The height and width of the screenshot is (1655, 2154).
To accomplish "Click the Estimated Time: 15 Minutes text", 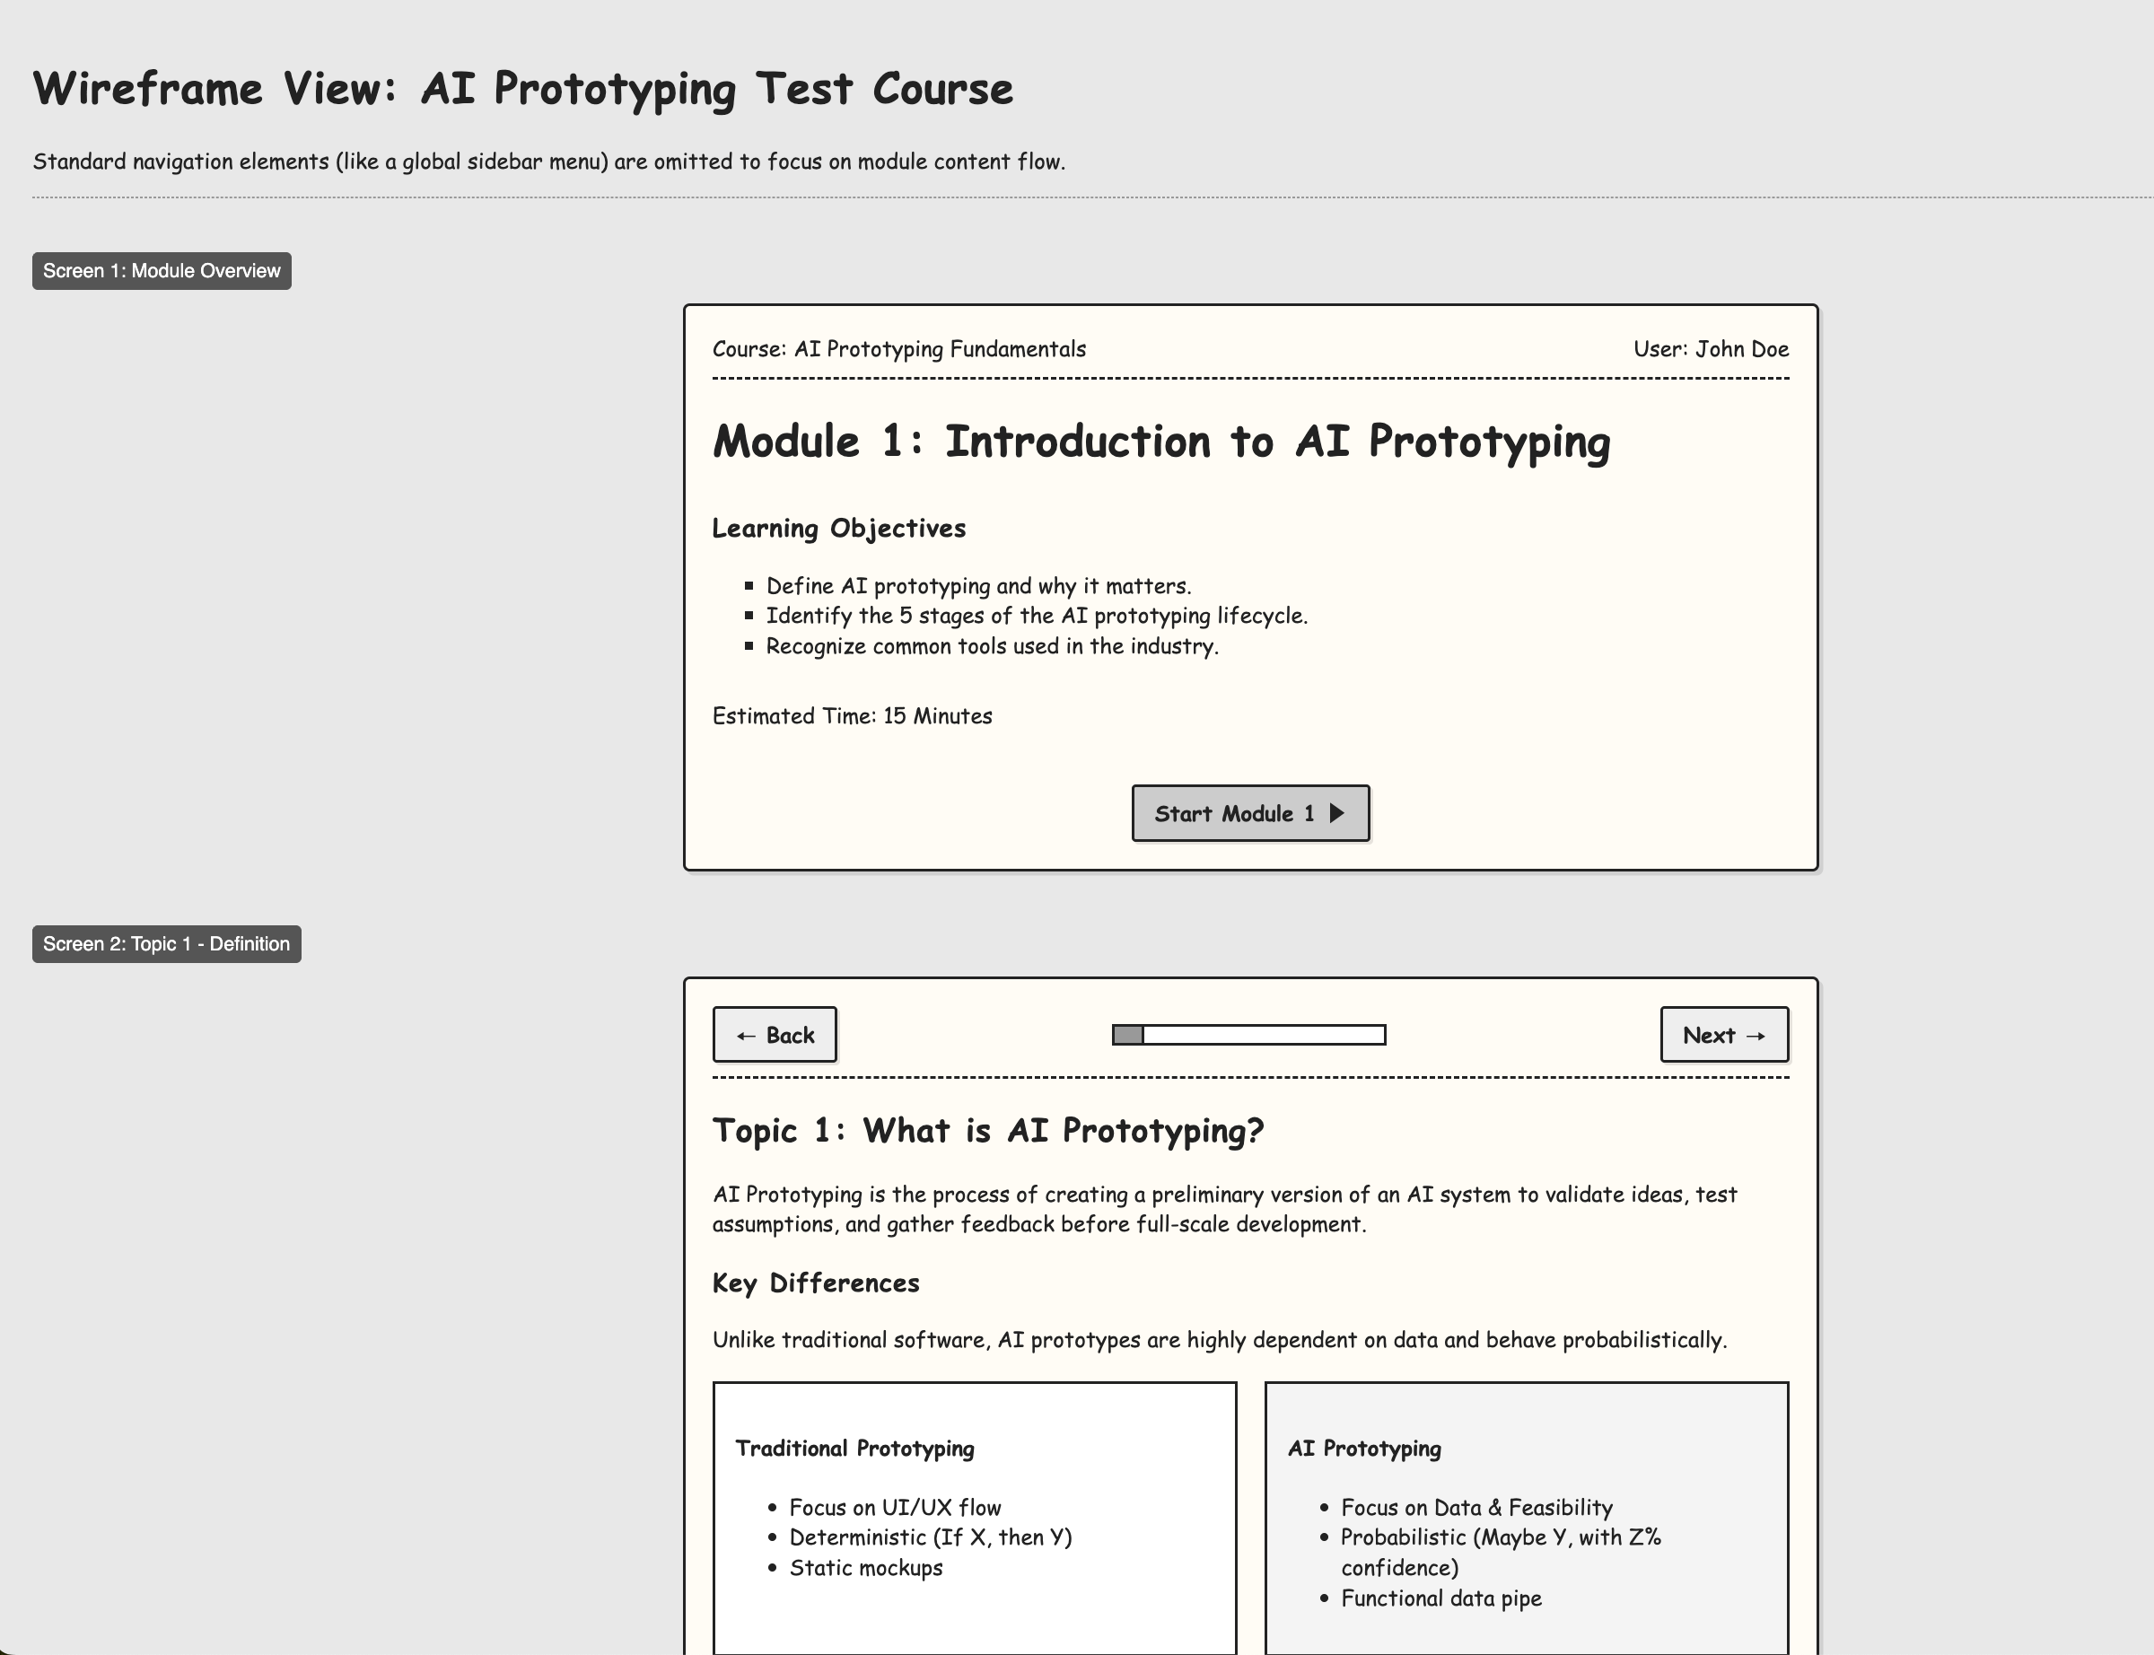I will pyautogui.click(x=852, y=716).
